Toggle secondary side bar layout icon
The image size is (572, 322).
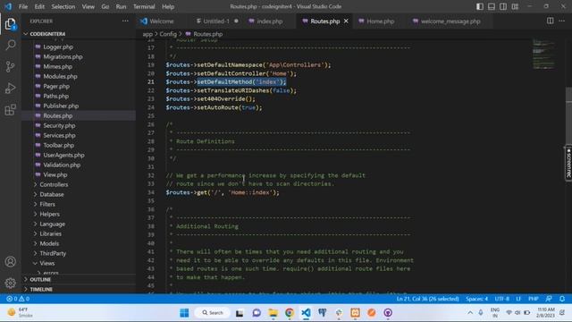(503, 6)
